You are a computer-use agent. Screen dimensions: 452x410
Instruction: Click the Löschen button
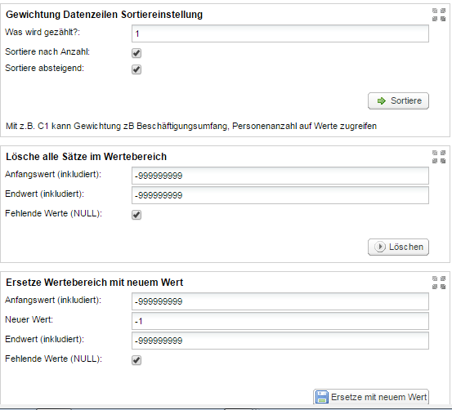[x=398, y=247]
